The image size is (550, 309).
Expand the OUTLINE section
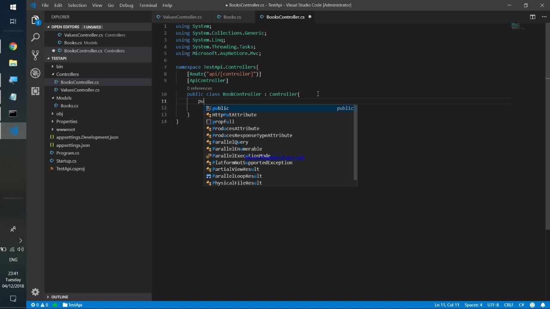coord(59,297)
